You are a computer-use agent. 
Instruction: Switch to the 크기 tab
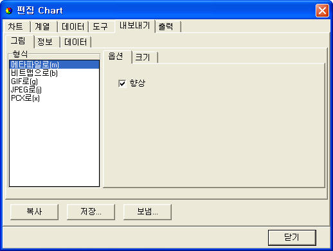[145, 57]
